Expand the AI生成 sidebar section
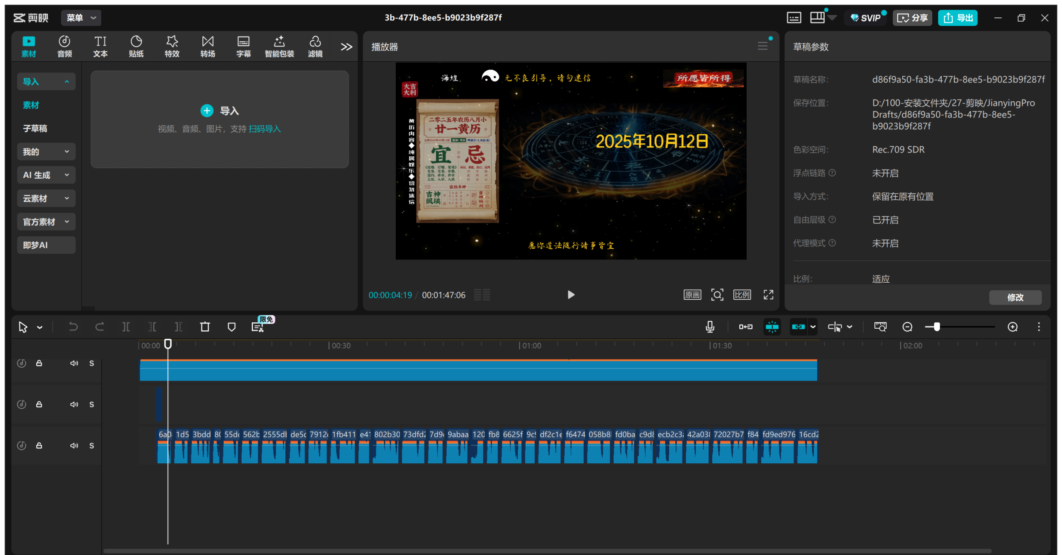This screenshot has width=1062, height=555. [46, 175]
